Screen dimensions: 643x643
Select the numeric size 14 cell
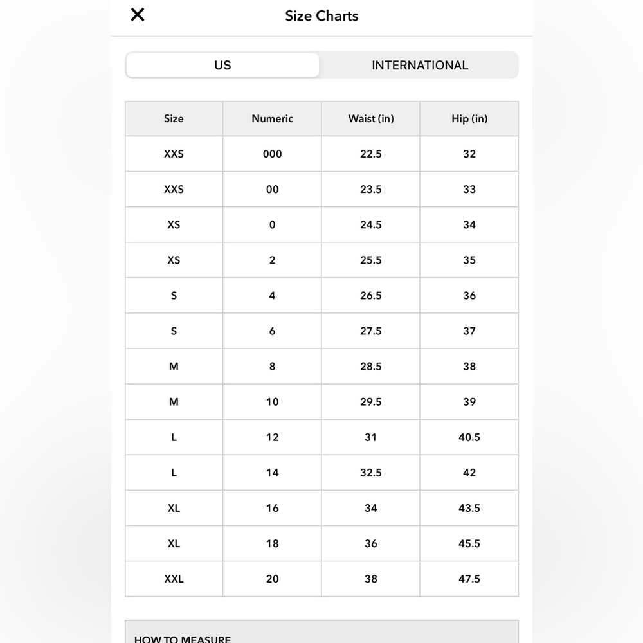[272, 473]
